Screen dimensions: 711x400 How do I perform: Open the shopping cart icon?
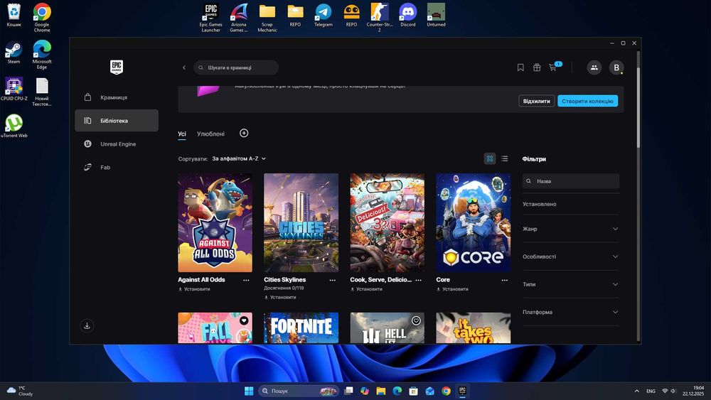tap(552, 67)
